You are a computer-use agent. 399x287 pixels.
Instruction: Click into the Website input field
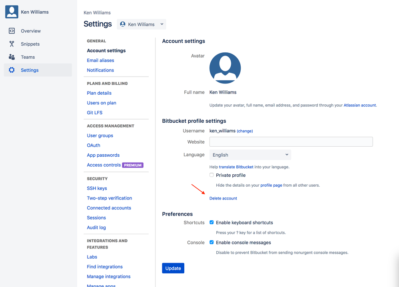coord(291,142)
